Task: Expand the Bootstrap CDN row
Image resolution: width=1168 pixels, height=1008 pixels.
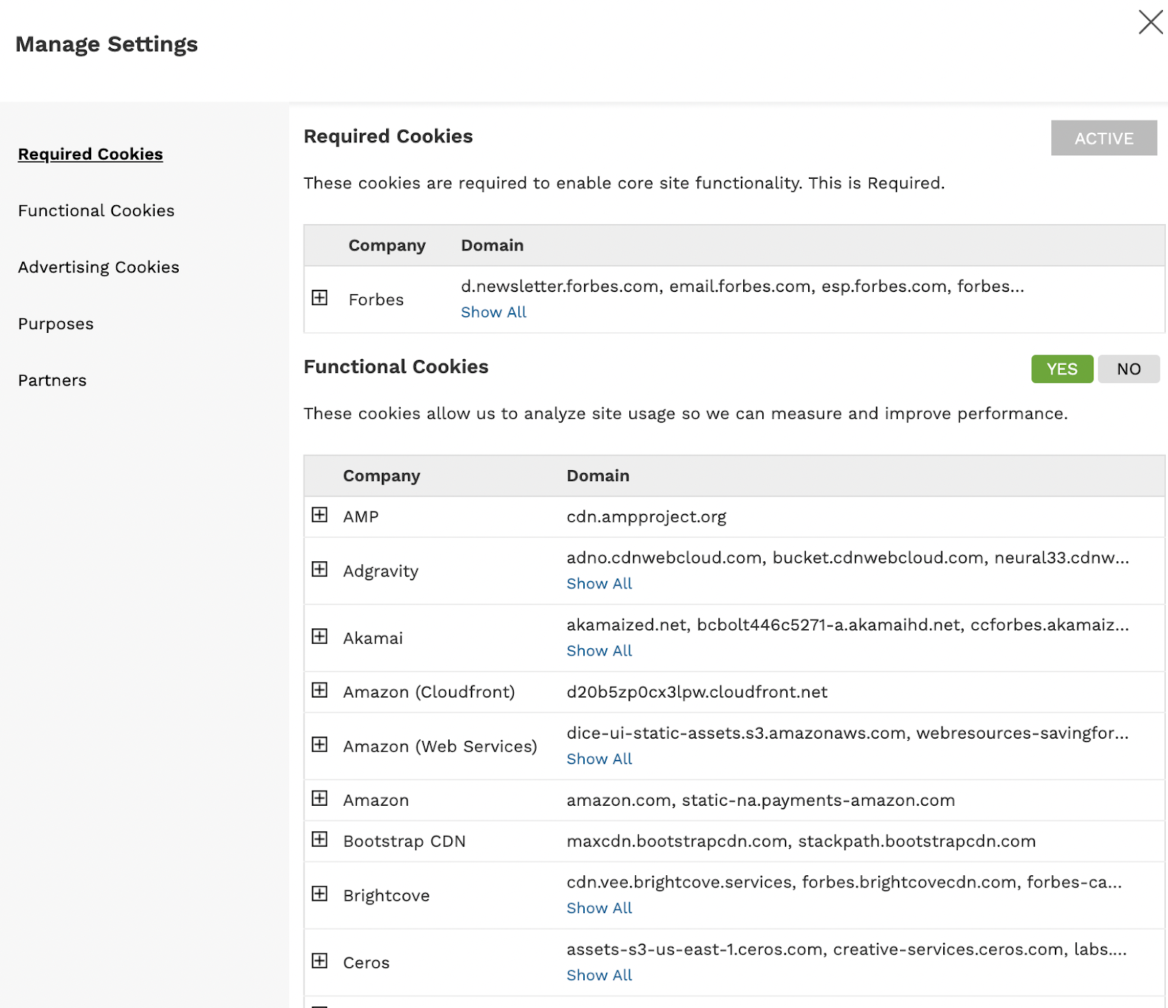Action: 320,839
